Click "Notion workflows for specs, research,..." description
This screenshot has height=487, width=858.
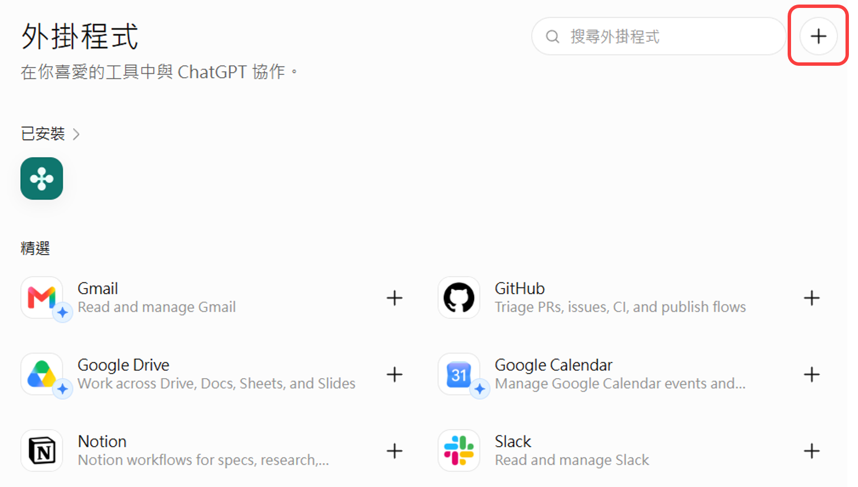tap(203, 460)
